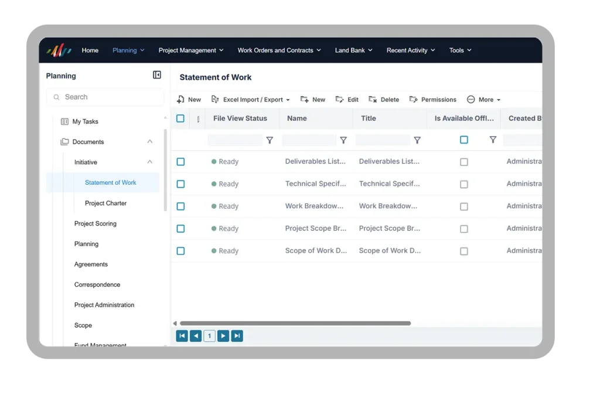600x404 pixels.
Task: Open the More dropdown arrow
Action: click(x=499, y=100)
